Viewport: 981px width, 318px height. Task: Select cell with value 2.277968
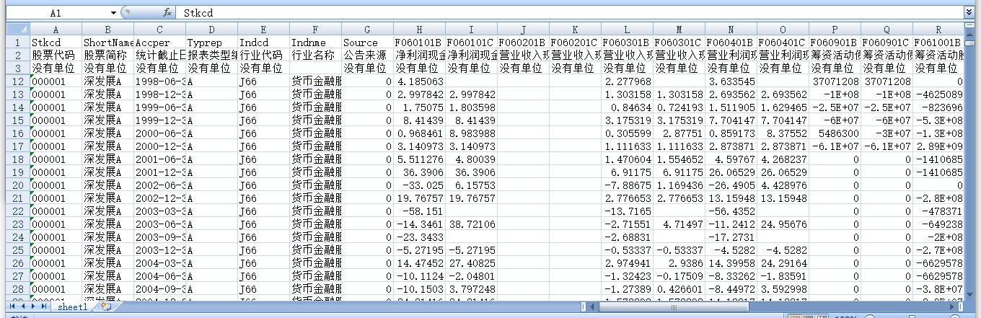click(627, 81)
